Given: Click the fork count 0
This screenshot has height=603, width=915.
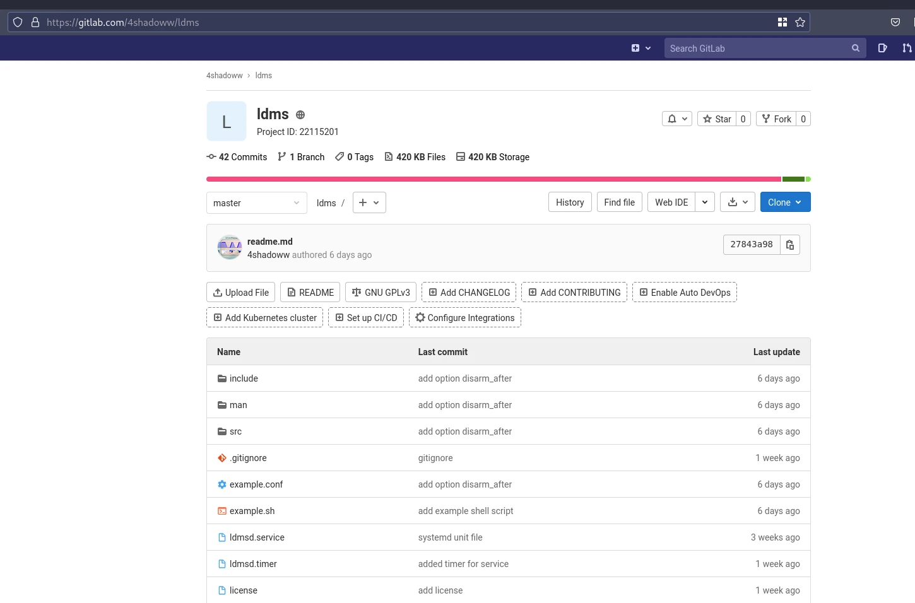Looking at the screenshot, I should (803, 119).
